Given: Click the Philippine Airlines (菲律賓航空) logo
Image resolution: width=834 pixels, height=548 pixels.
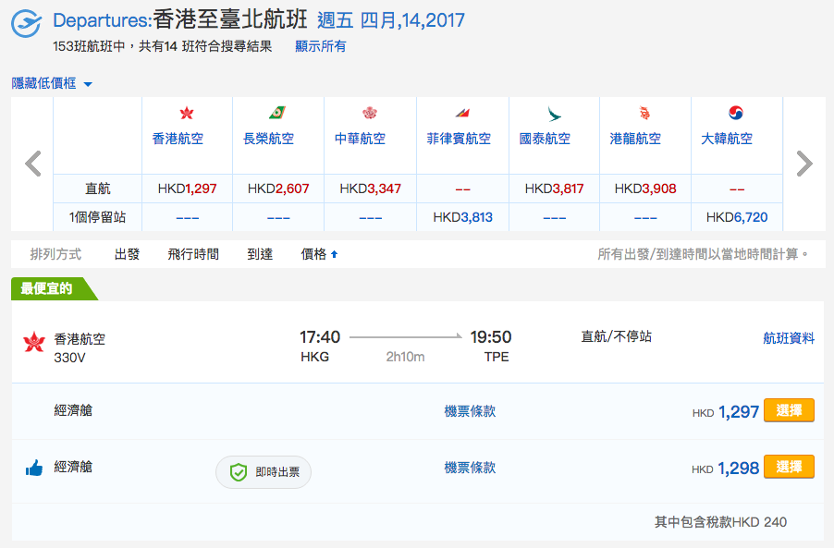Looking at the screenshot, I should 462,113.
